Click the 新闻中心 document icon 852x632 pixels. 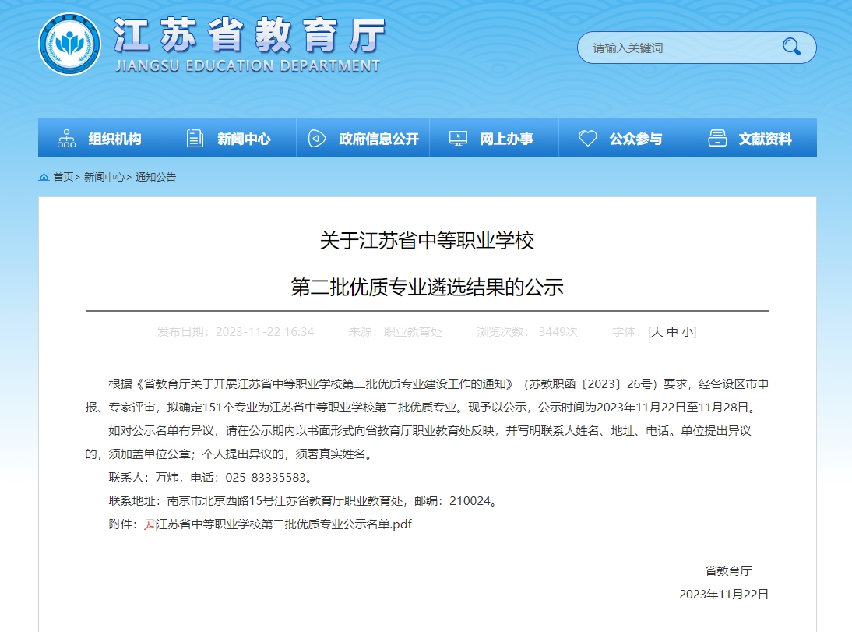(x=195, y=139)
